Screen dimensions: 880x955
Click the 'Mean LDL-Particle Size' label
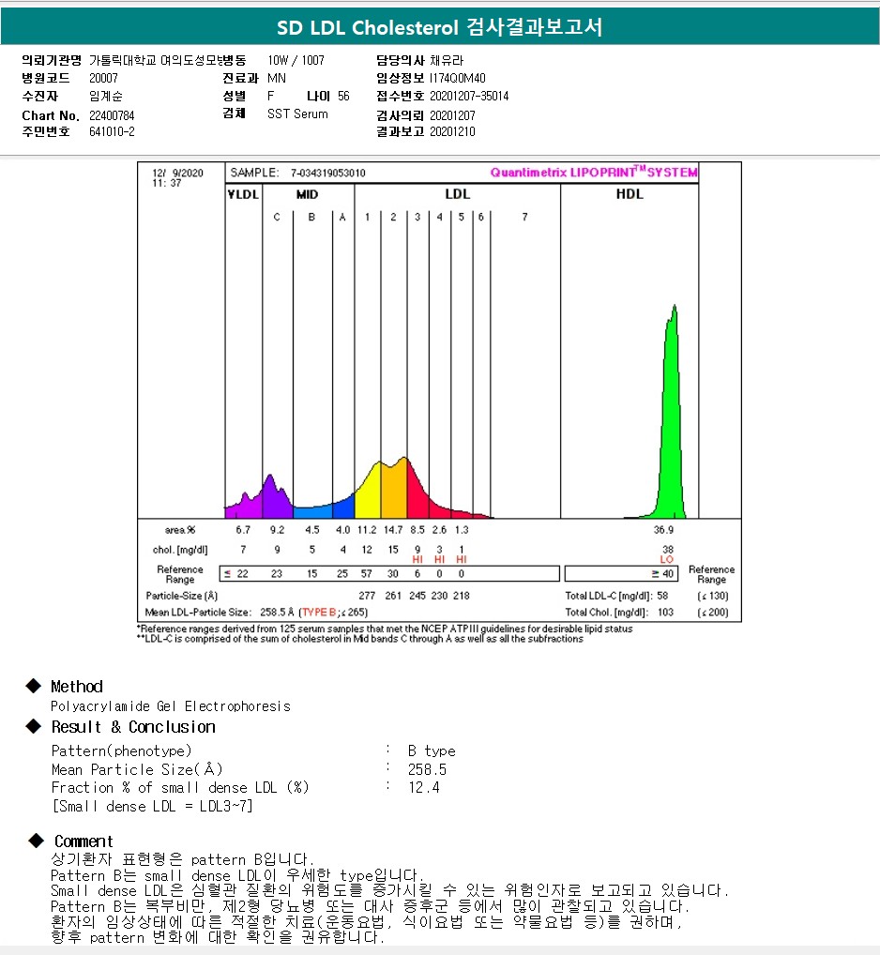pyautogui.click(x=198, y=612)
